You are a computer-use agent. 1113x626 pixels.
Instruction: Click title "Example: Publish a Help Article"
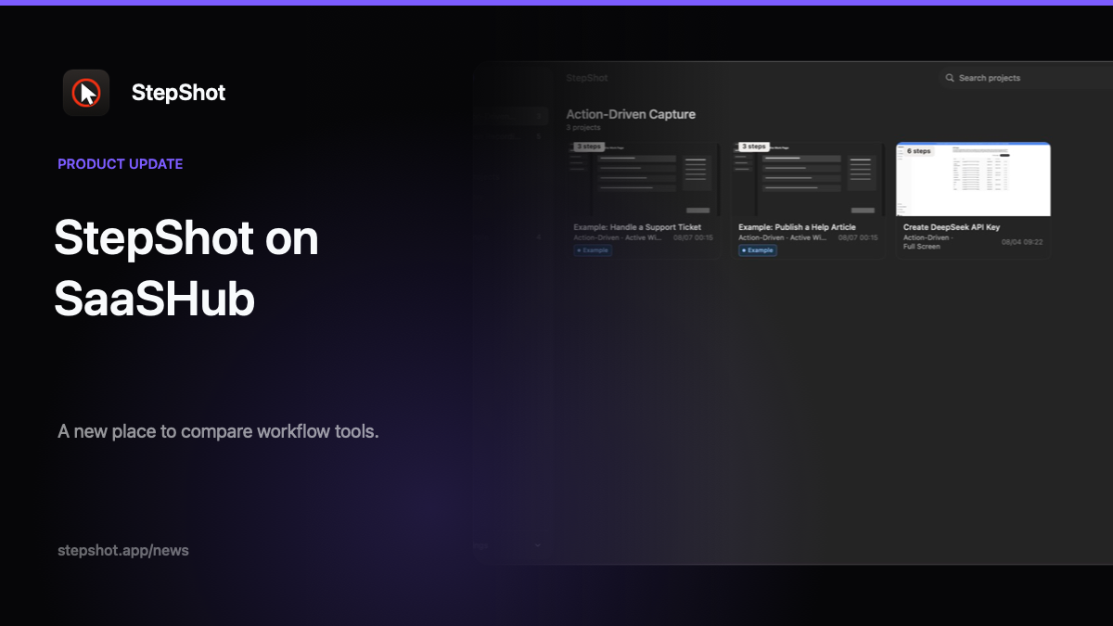pyautogui.click(x=797, y=227)
